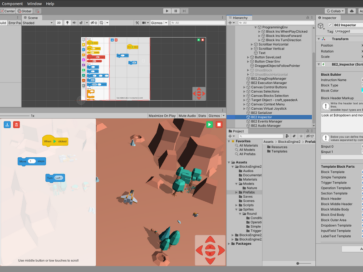
Task: Pause the editor playback
Action: coord(176,11)
